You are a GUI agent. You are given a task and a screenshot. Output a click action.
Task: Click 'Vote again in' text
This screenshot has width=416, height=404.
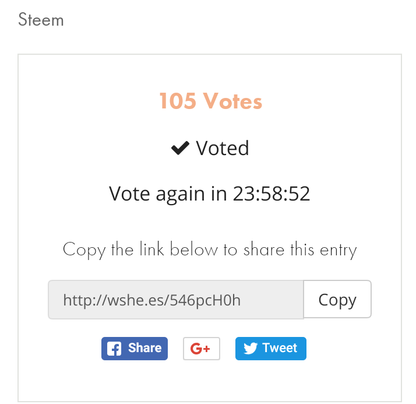point(168,194)
